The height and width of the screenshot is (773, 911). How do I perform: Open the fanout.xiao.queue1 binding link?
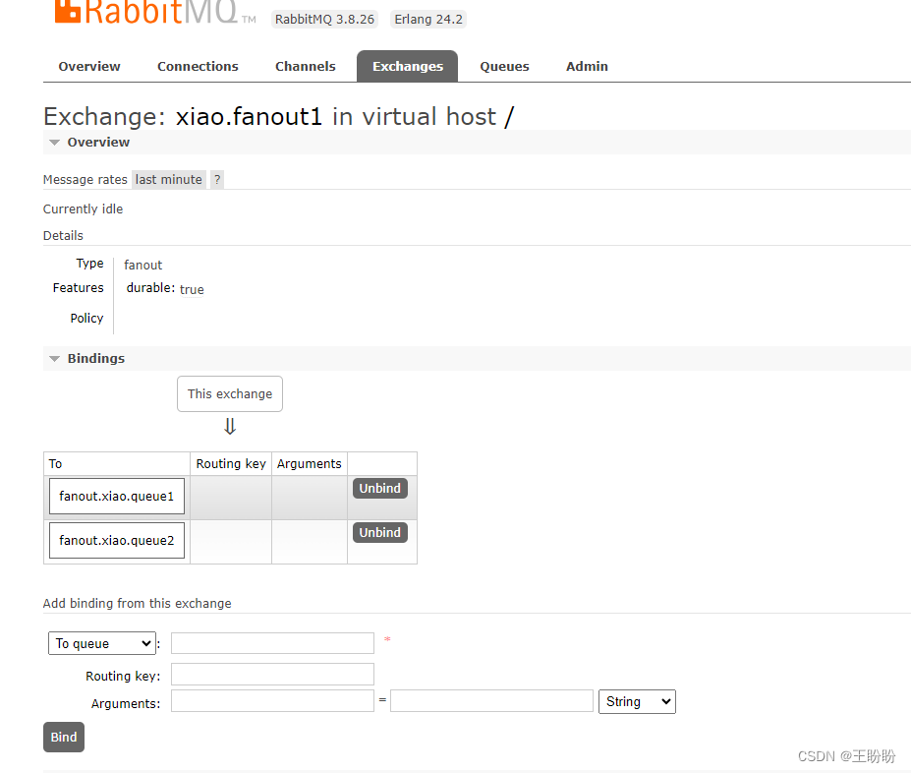pyautogui.click(x=117, y=497)
